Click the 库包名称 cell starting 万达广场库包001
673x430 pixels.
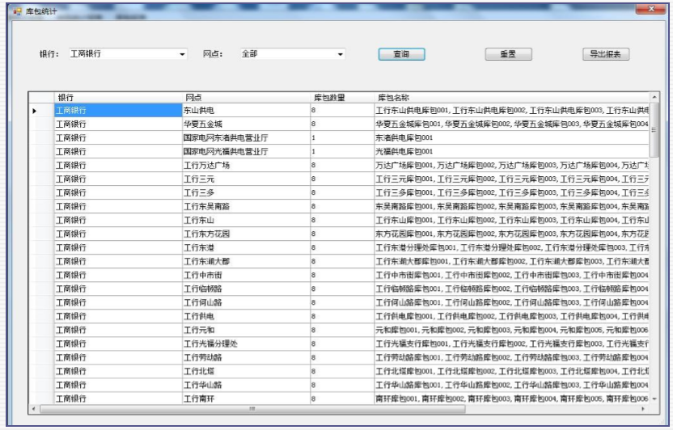[x=511, y=165]
